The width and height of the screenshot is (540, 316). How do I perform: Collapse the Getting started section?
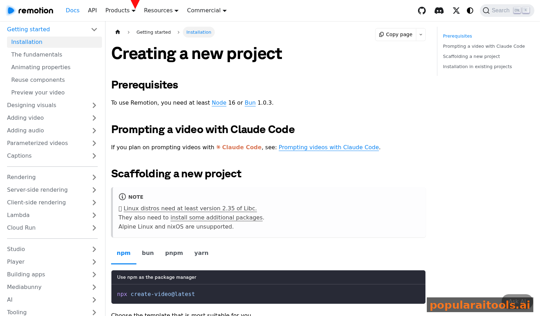click(94, 29)
